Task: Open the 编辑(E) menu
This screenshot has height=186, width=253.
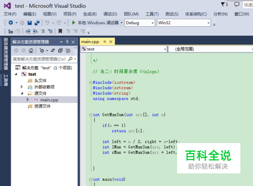Action: pos(30,14)
